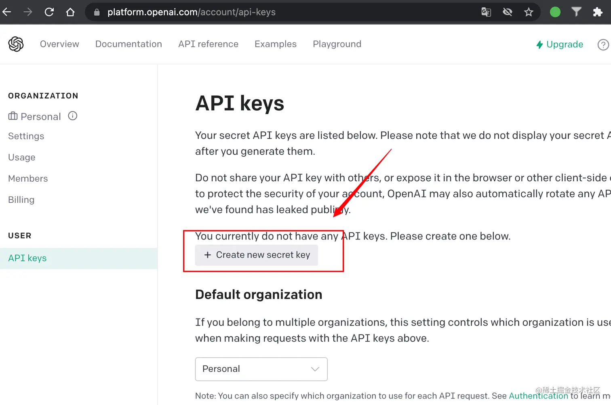Bookmark this page with the star icon
611x405 pixels.
click(529, 12)
